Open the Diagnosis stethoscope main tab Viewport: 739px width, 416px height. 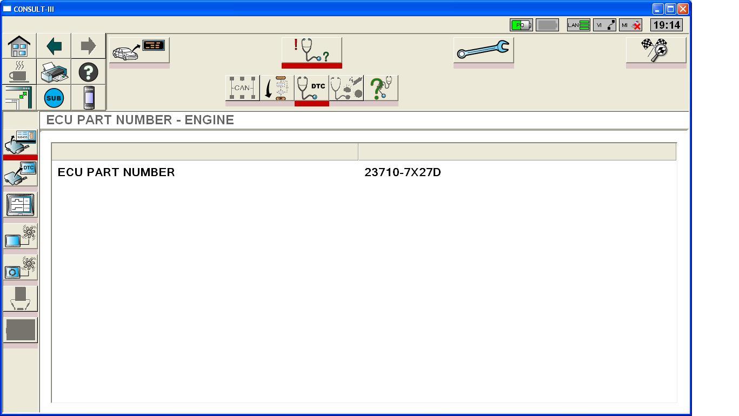(311, 51)
